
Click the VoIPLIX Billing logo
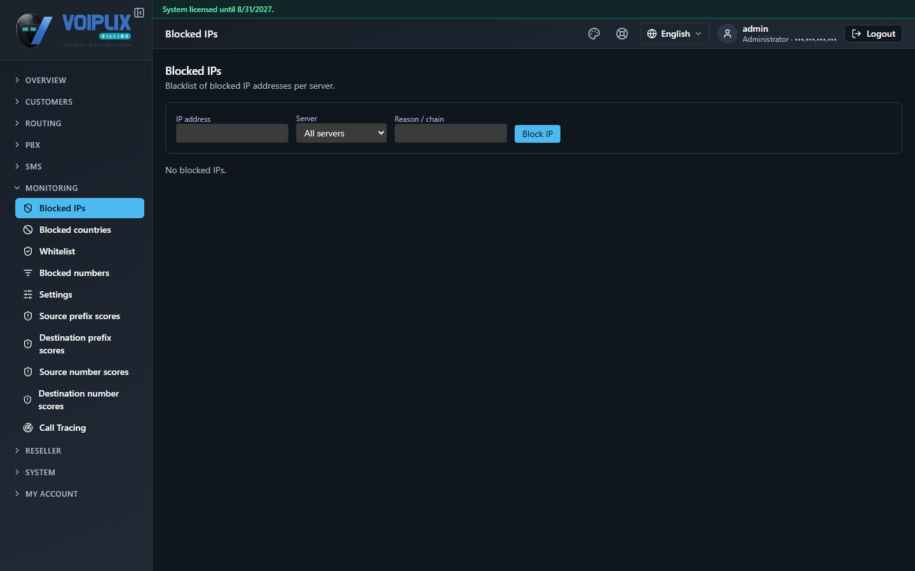74,30
